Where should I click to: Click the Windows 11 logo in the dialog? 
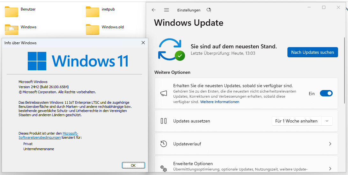pyautogui.click(x=78, y=61)
